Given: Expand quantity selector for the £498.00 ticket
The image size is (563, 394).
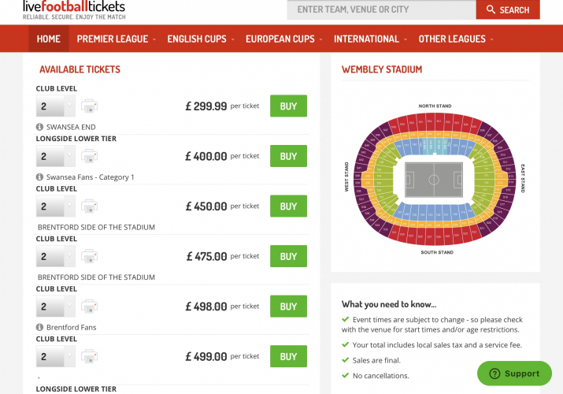Looking at the screenshot, I should (55, 307).
